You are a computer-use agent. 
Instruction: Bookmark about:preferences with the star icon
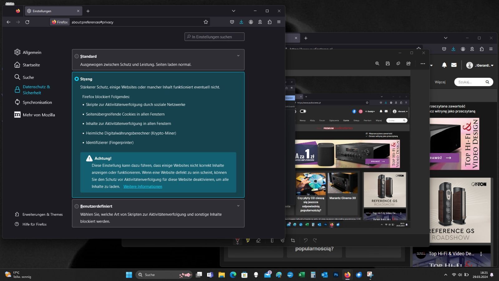[x=206, y=22]
